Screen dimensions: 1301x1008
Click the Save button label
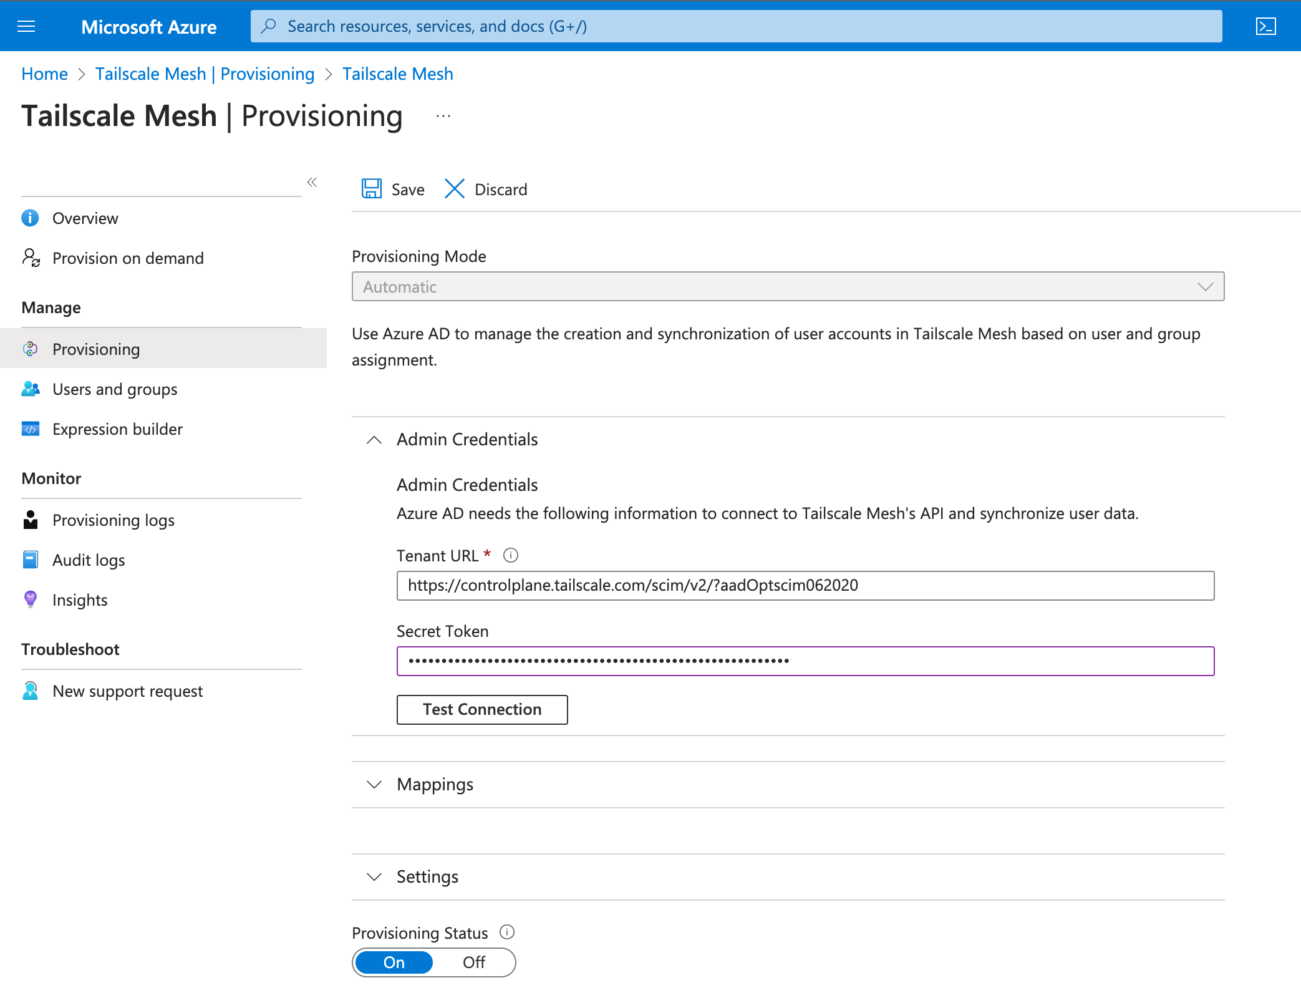(x=408, y=189)
